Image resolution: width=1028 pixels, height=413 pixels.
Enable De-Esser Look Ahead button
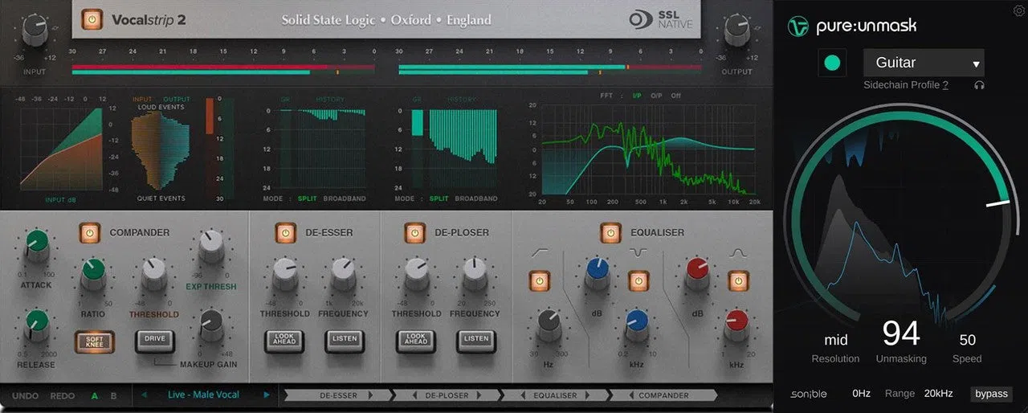(x=284, y=341)
